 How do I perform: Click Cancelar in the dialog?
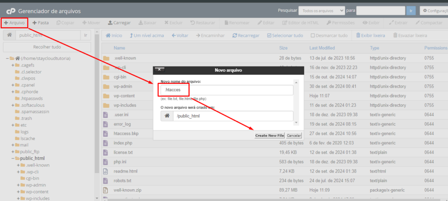click(294, 135)
